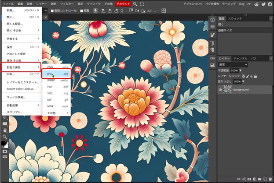Open the Twitter bird icon link
This screenshot has height=183, width=274.
click(263, 4)
